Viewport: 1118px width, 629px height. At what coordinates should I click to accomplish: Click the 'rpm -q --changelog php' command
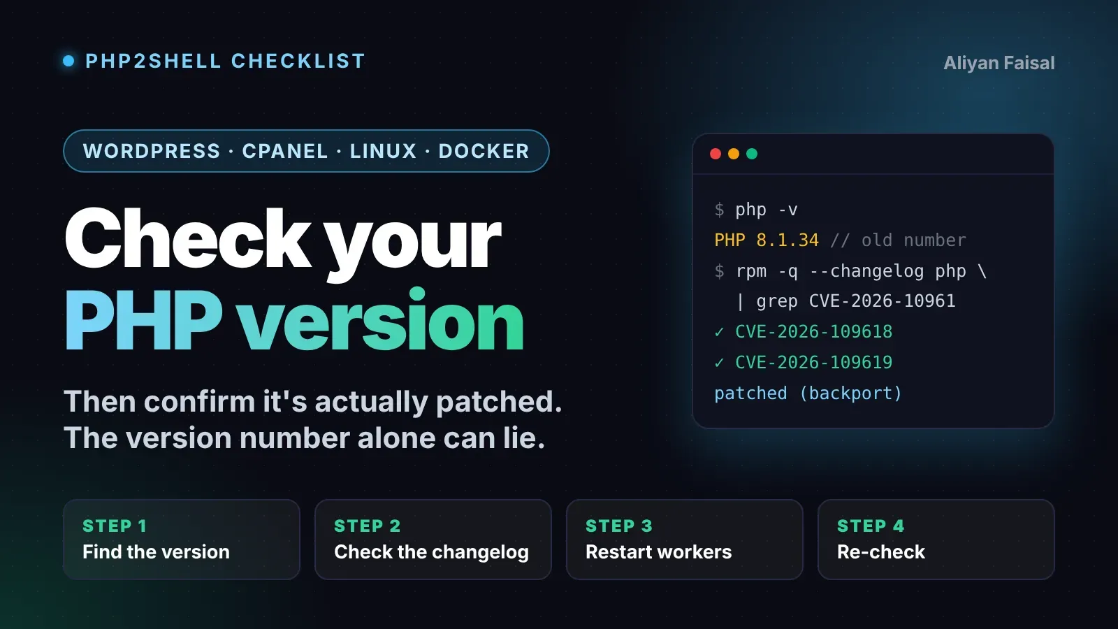(x=851, y=271)
